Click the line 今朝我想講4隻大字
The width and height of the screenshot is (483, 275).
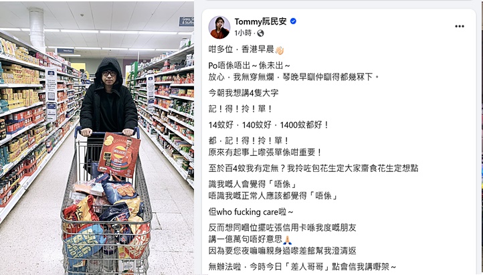[244, 93]
